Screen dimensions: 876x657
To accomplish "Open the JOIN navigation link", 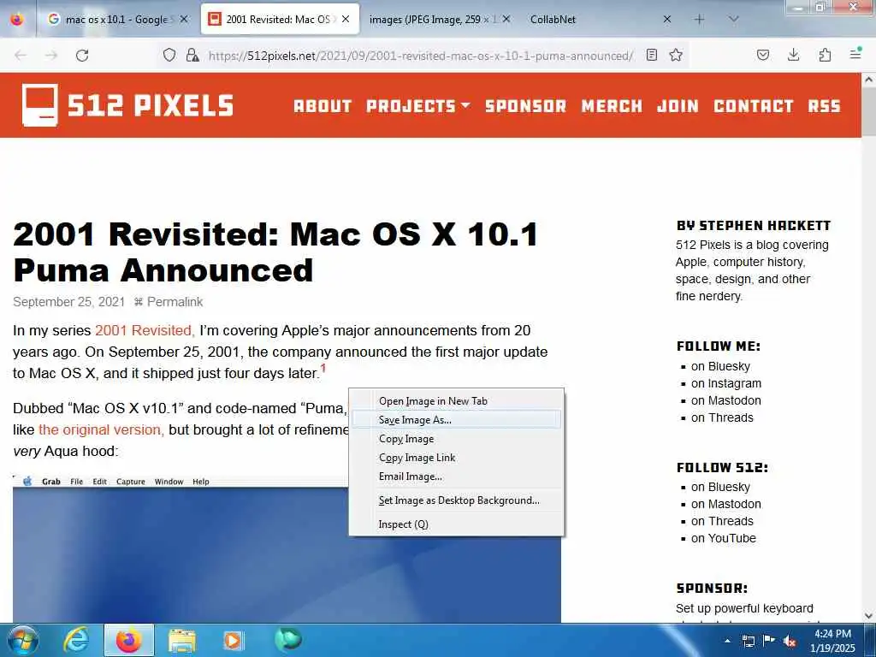I will coord(678,105).
